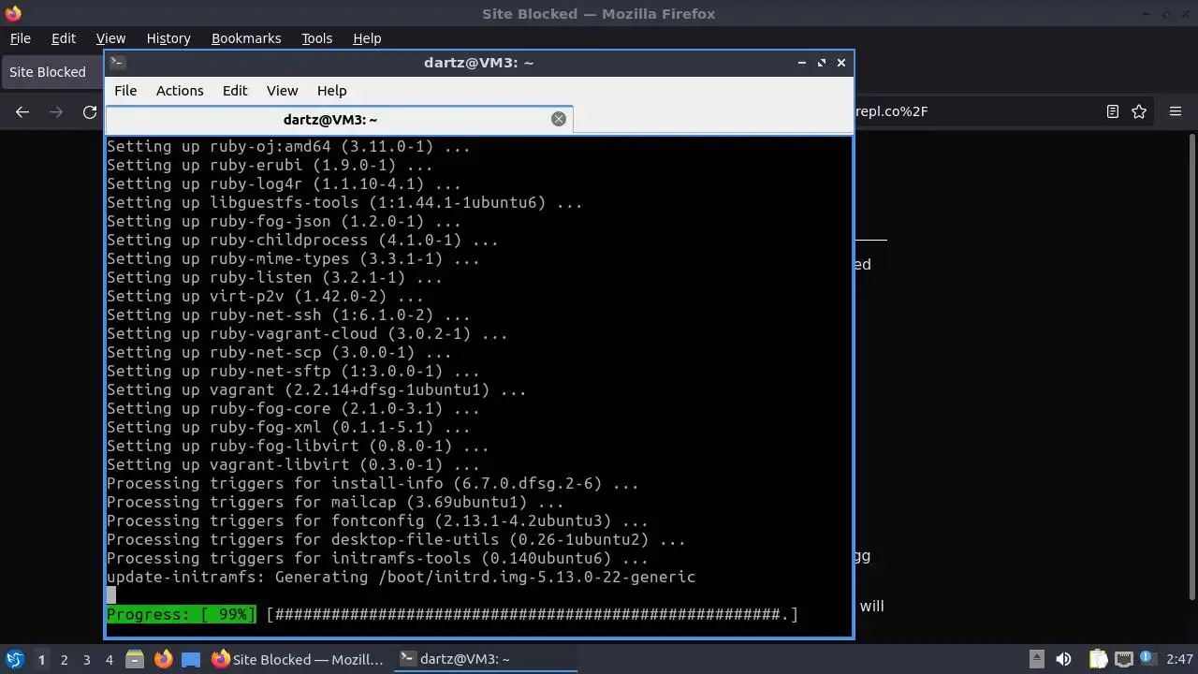Maximize the terminal window
This screenshot has height=674, width=1198.
[x=822, y=63]
